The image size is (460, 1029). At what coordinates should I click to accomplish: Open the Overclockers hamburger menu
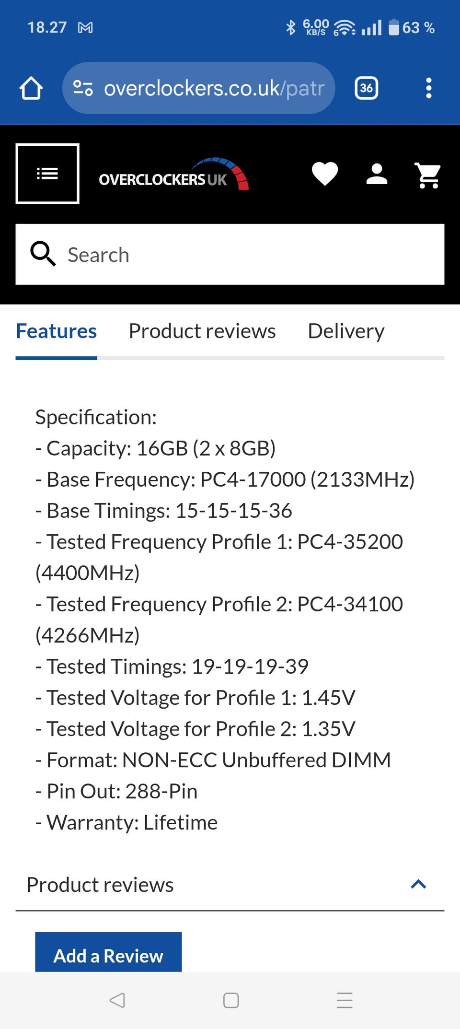(47, 174)
